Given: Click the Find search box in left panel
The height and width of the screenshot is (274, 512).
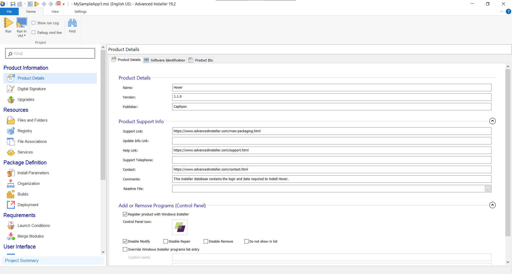Looking at the screenshot, I should pos(50,53).
